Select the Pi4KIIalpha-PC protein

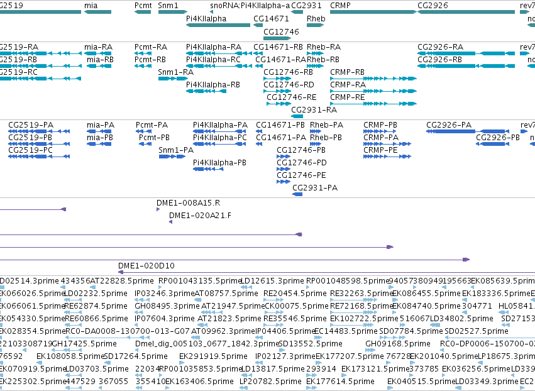tap(219, 144)
